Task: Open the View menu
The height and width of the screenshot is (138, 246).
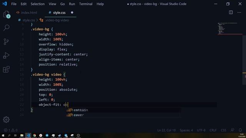Action: tap(52, 4)
